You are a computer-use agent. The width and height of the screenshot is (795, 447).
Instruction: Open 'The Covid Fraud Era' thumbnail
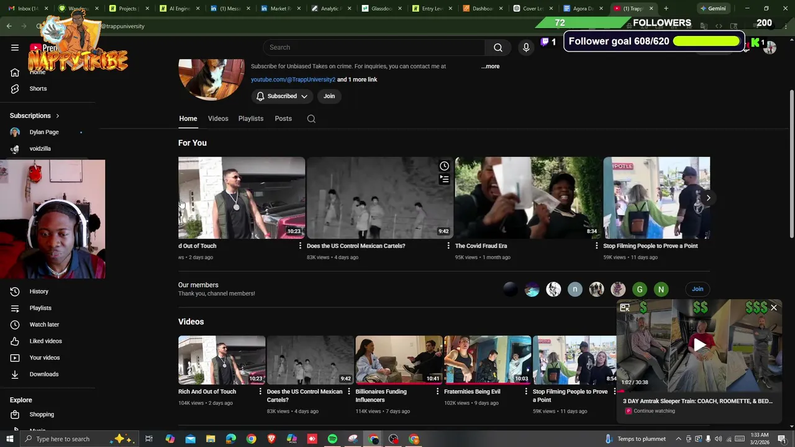point(528,198)
